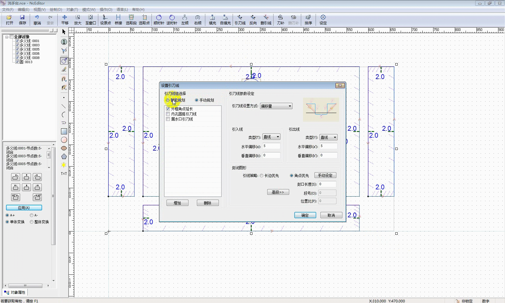
Task: Choose the 桥接 bridge tool
Action: [118, 20]
